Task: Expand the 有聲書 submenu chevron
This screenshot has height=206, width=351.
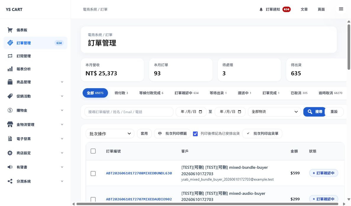Action: (62, 167)
